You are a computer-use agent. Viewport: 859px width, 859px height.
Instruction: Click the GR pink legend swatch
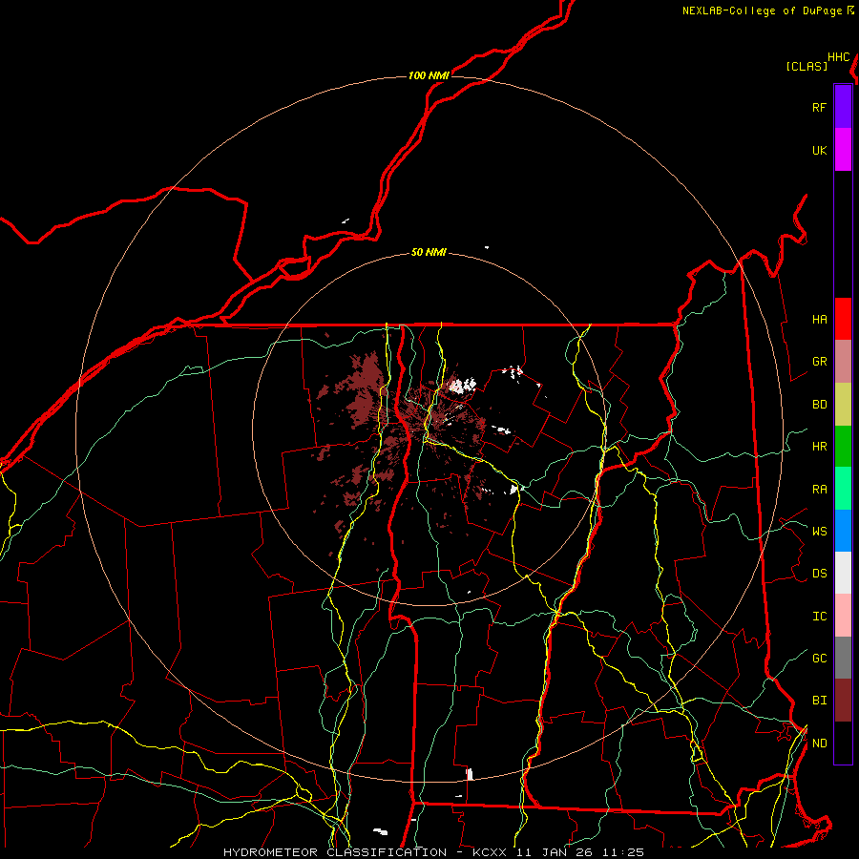[x=843, y=362]
